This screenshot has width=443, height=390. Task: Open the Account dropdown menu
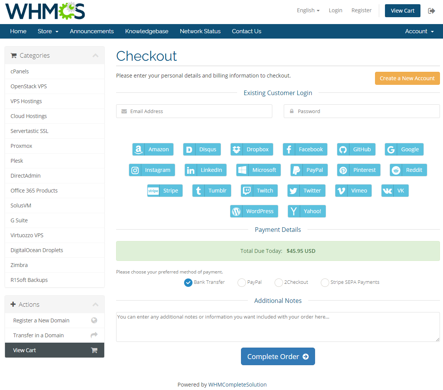pos(419,31)
